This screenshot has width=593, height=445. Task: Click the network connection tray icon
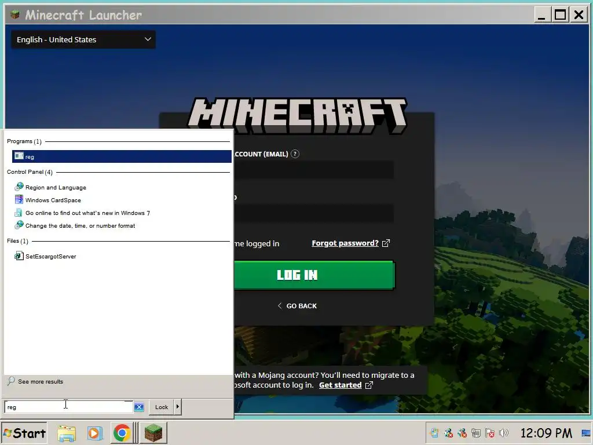pos(476,433)
